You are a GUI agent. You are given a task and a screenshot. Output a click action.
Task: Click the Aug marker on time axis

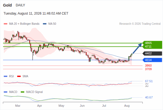[127, 106]
